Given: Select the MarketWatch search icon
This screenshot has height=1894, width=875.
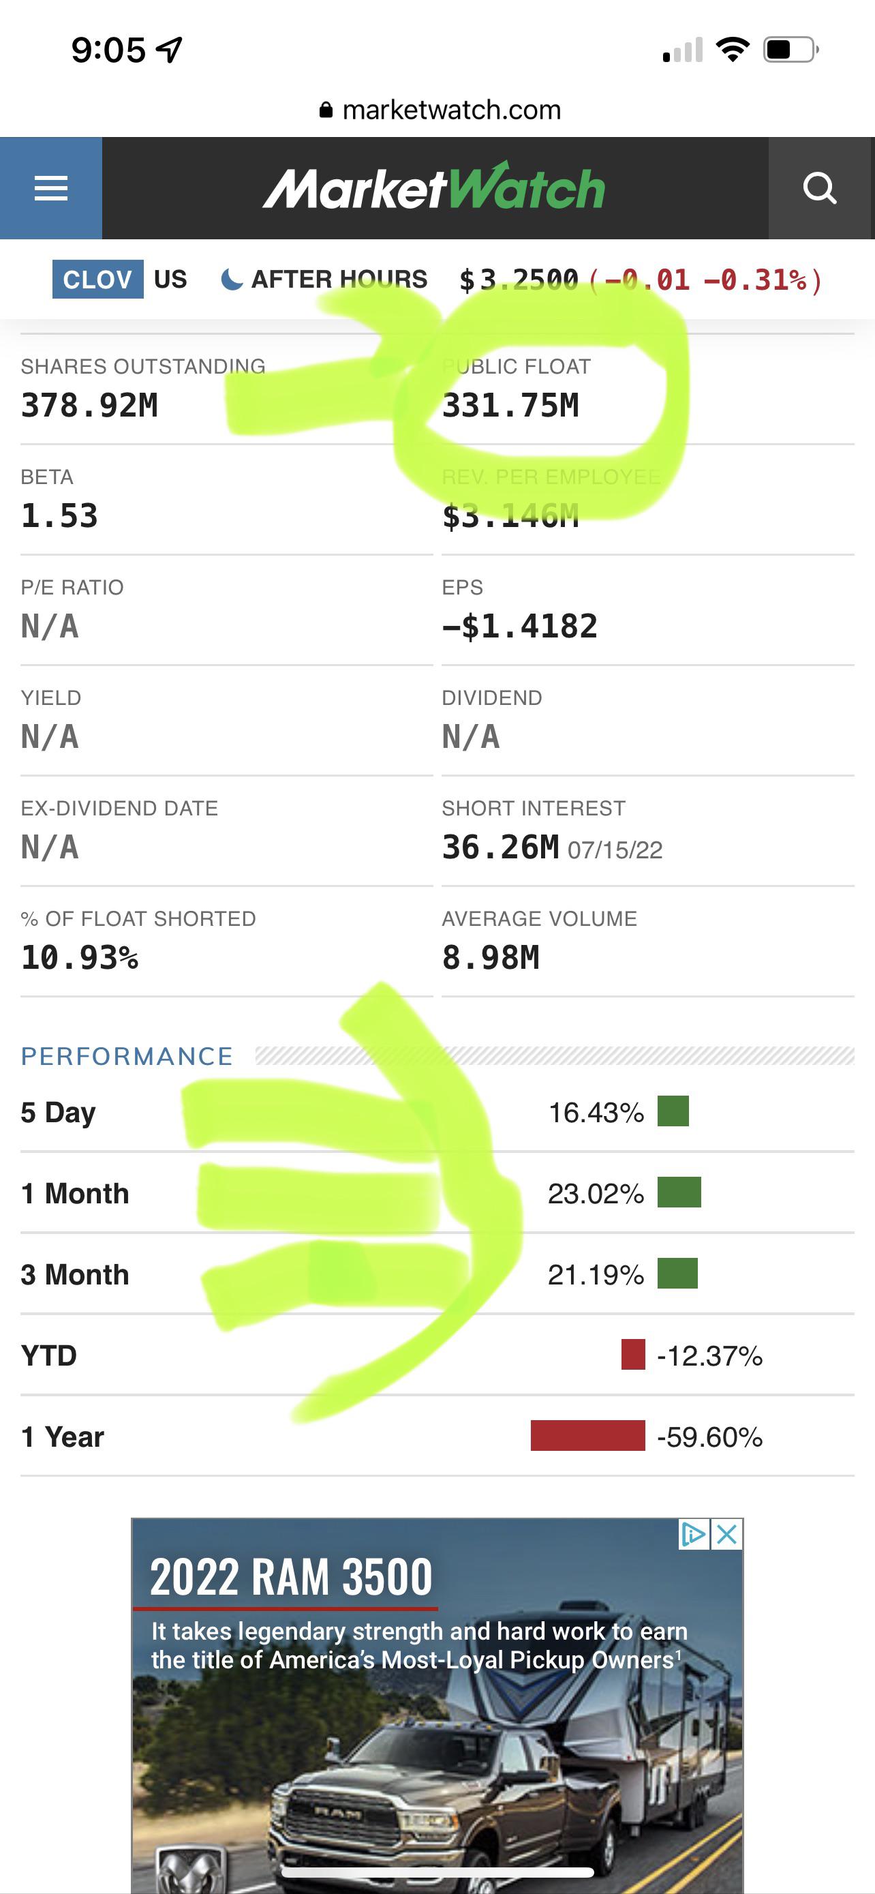Looking at the screenshot, I should click(820, 188).
